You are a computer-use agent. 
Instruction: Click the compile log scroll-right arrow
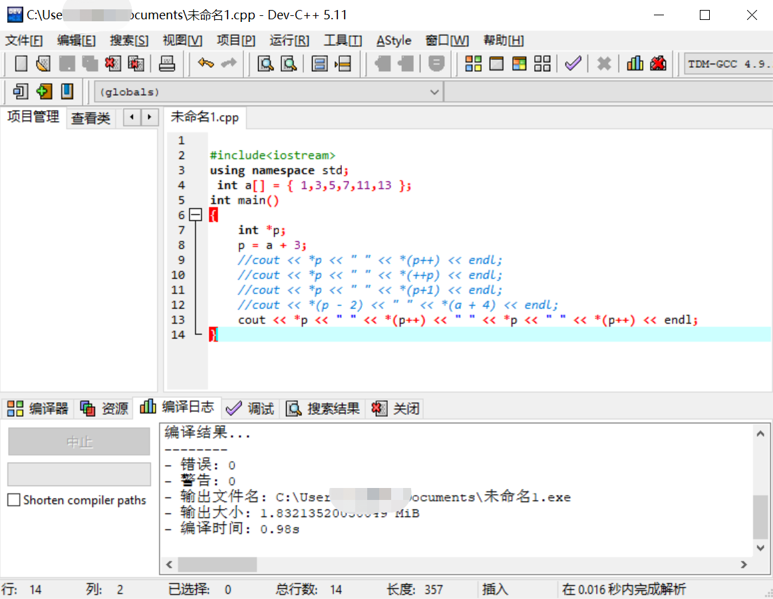(x=744, y=564)
